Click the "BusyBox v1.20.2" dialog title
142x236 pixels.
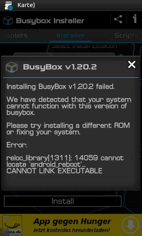[x=60, y=67]
